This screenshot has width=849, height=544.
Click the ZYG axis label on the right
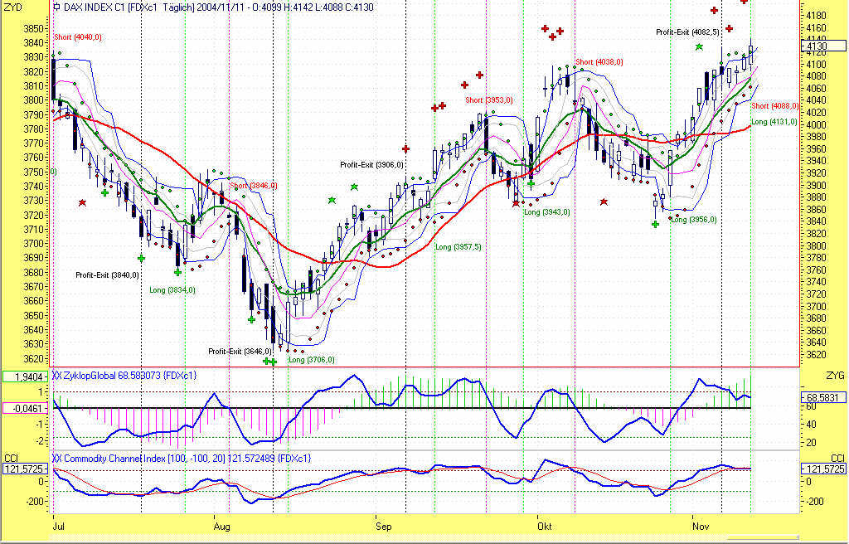tap(836, 375)
